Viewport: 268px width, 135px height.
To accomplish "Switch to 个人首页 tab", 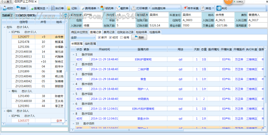I will click(x=7, y=2).
